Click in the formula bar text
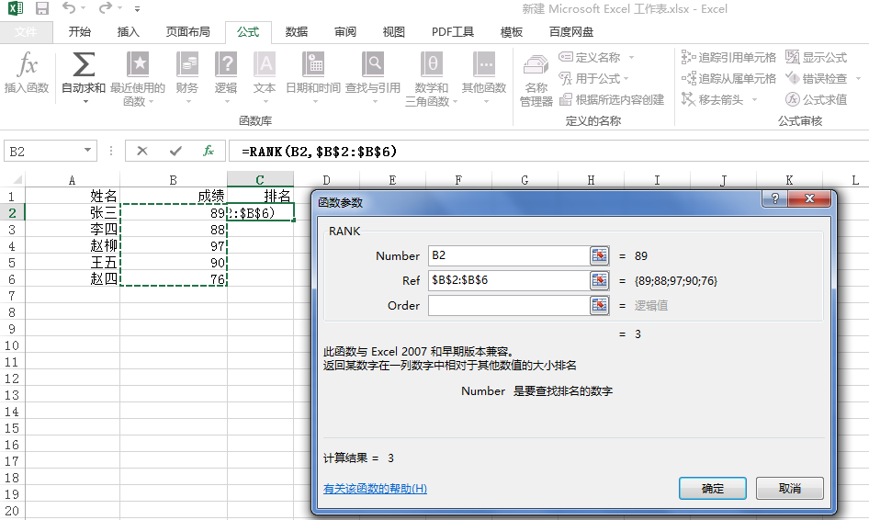Image resolution: width=869 pixels, height=520 pixels. (320, 152)
